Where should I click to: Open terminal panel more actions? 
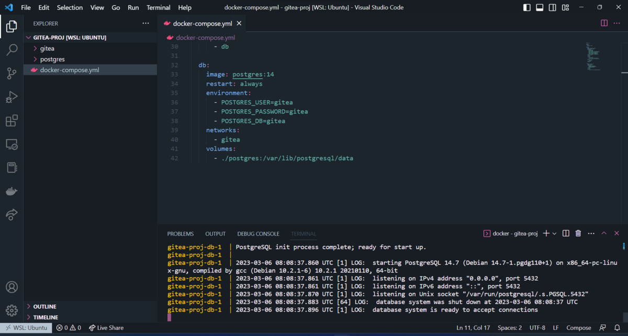(591, 234)
